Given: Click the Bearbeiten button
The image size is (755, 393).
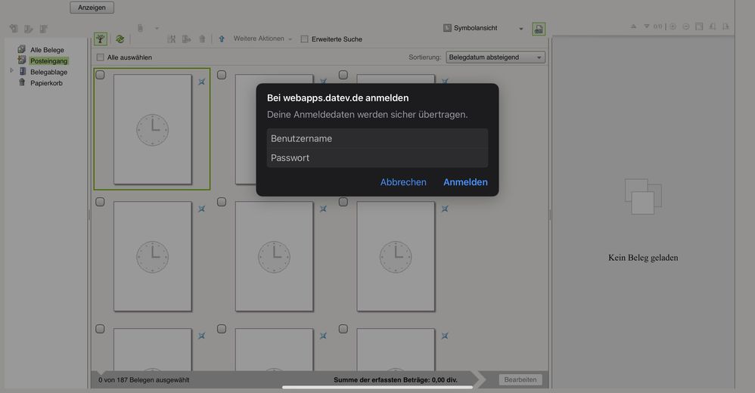Looking at the screenshot, I should click(520, 379).
